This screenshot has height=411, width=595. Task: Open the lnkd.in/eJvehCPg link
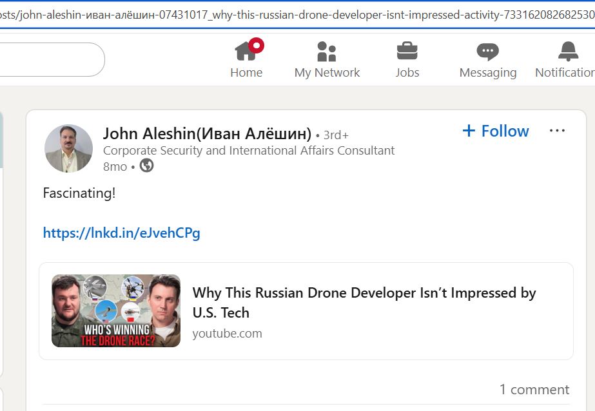pyautogui.click(x=121, y=233)
